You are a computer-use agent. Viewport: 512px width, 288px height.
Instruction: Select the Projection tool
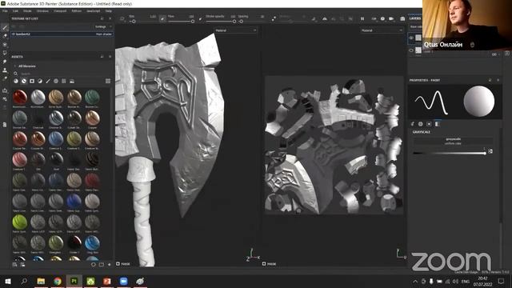tap(5, 45)
